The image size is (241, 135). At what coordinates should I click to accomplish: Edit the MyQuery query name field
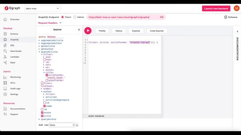(x=55, y=37)
